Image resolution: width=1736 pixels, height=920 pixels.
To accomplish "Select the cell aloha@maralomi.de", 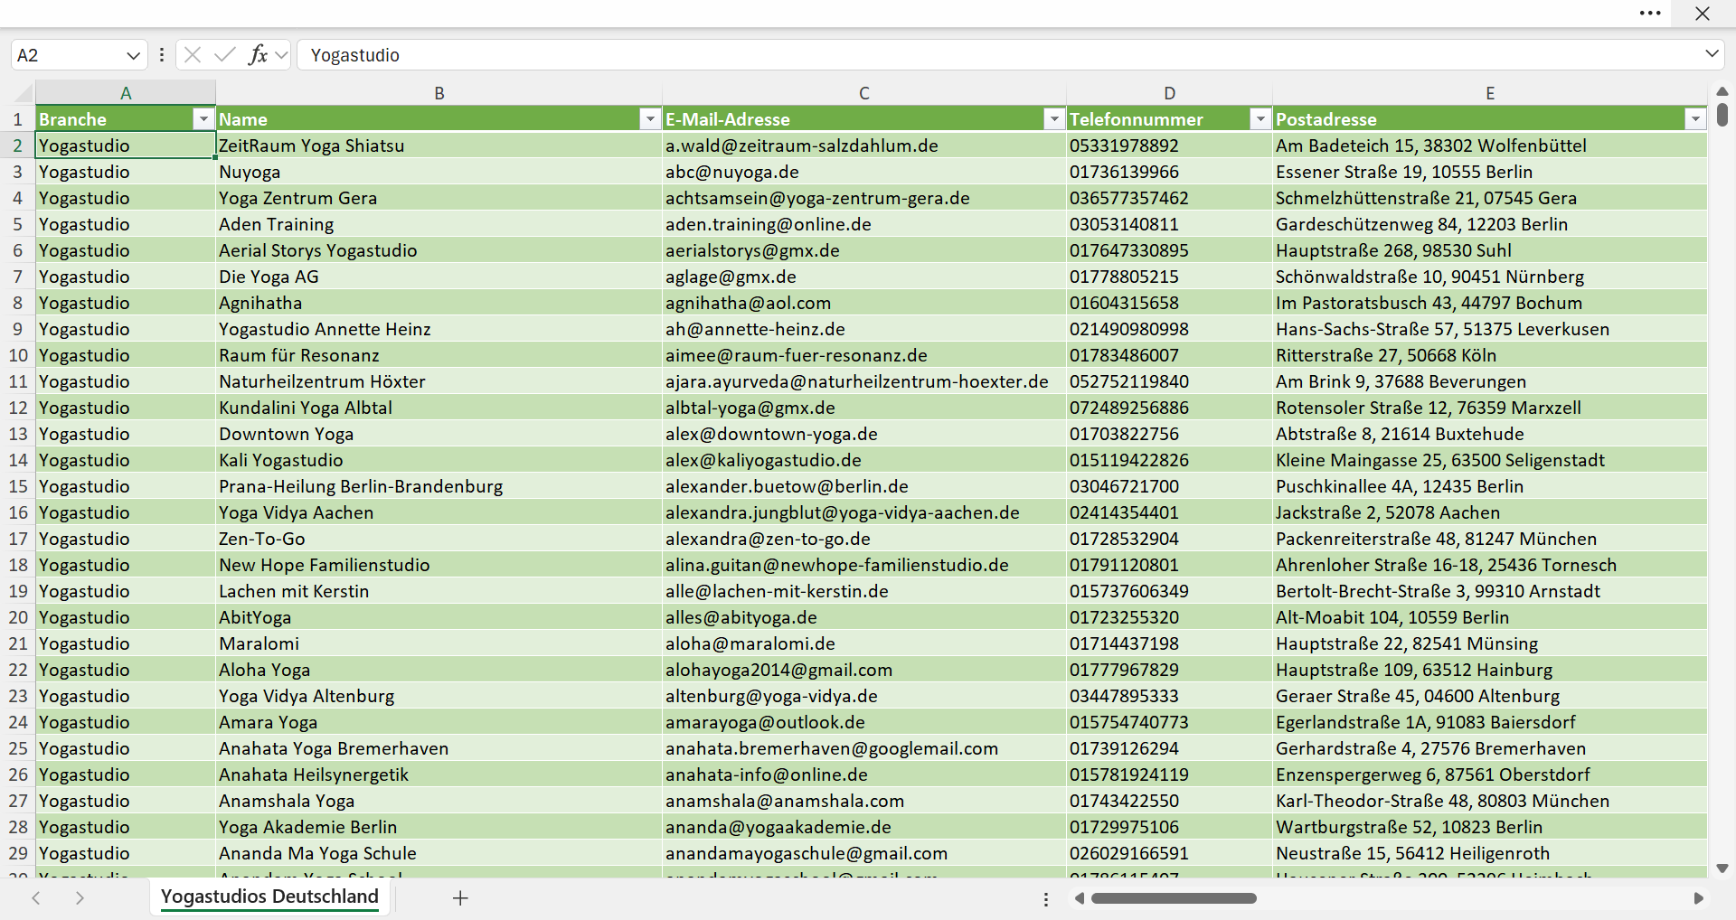I will point(864,643).
